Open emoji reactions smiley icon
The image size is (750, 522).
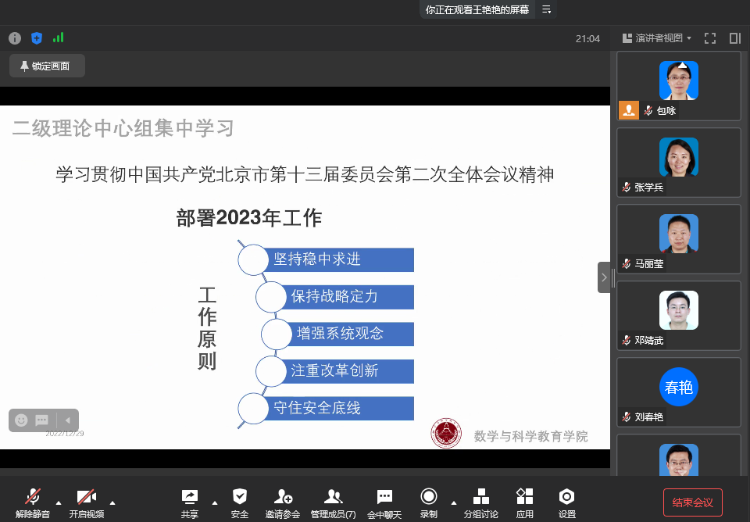click(21, 420)
